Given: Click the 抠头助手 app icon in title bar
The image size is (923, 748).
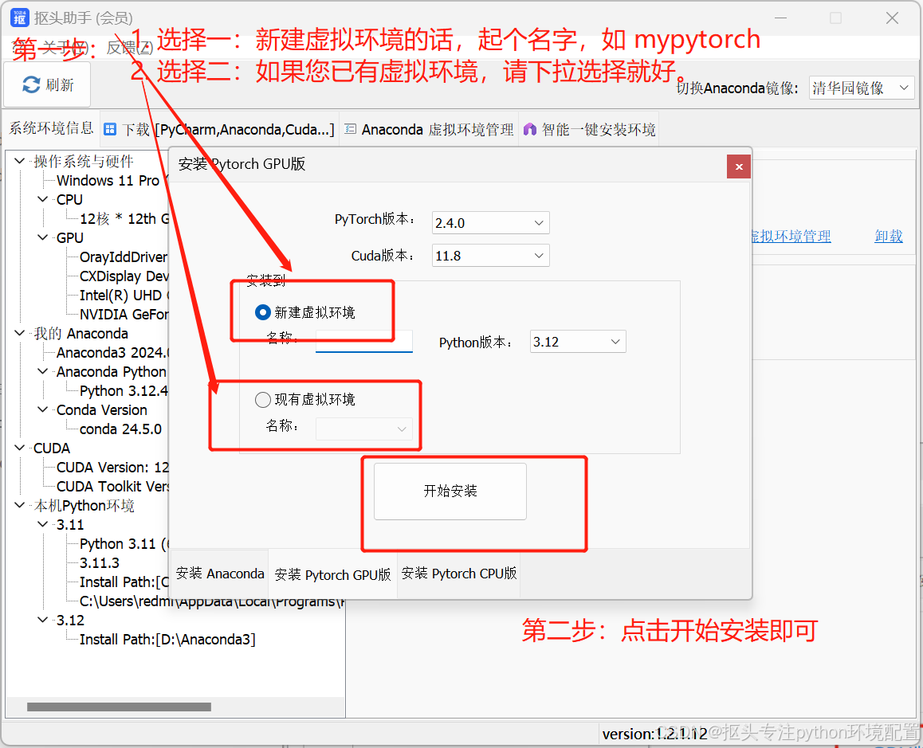Looking at the screenshot, I should [x=18, y=17].
